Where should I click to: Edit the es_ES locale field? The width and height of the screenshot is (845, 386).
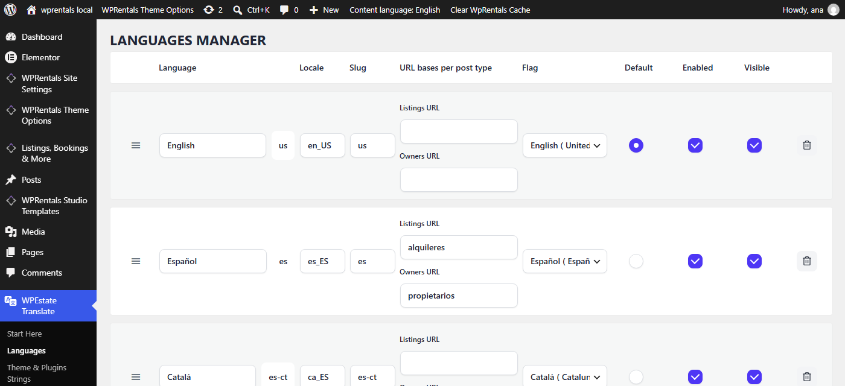pyautogui.click(x=322, y=261)
